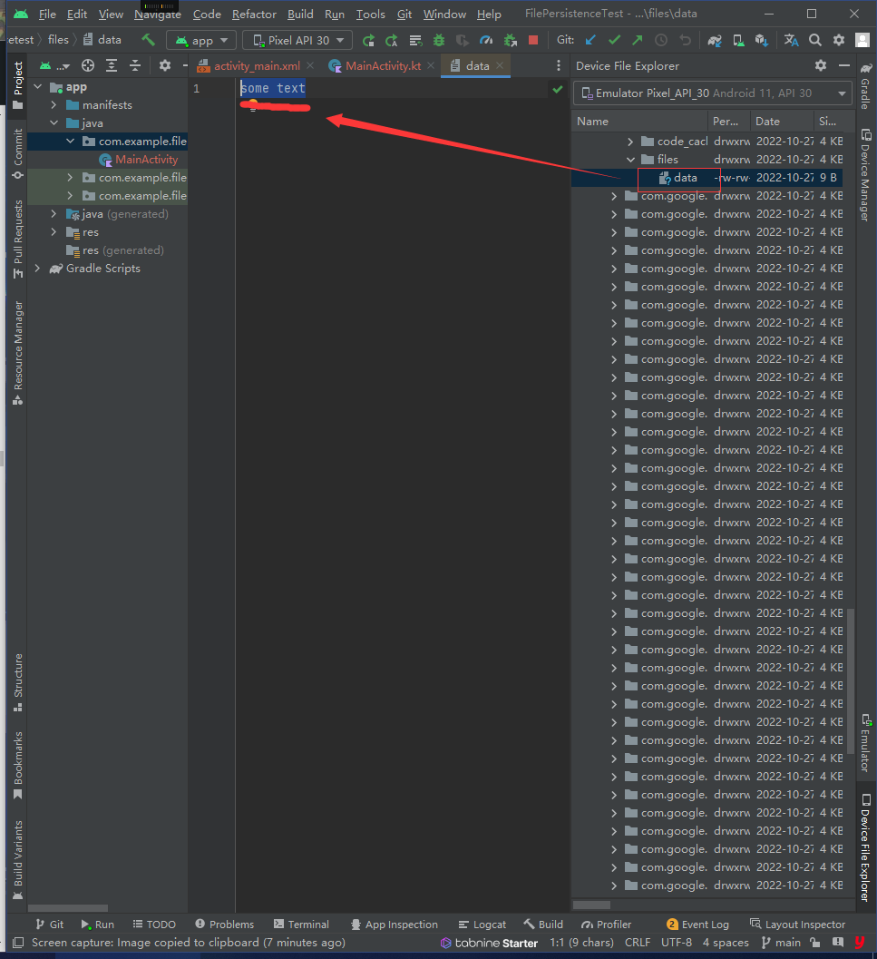Open the Pixel API 30 device dropdown

point(297,40)
